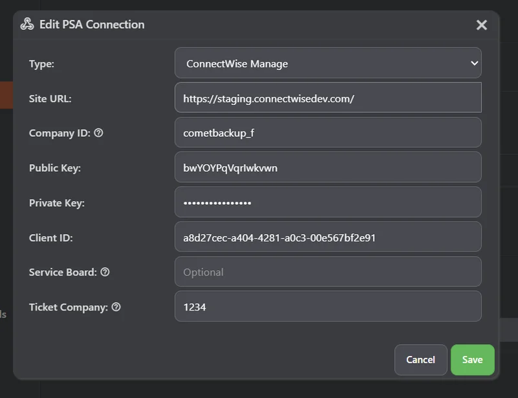This screenshot has width=518, height=398.
Task: Click the 'Company ID:' label text
Action: (x=60, y=133)
